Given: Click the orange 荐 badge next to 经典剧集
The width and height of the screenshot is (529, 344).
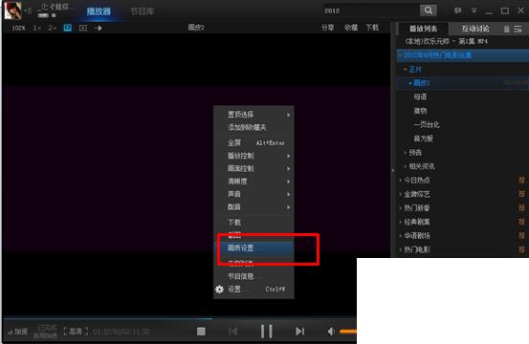Looking at the screenshot, I should (x=521, y=222).
